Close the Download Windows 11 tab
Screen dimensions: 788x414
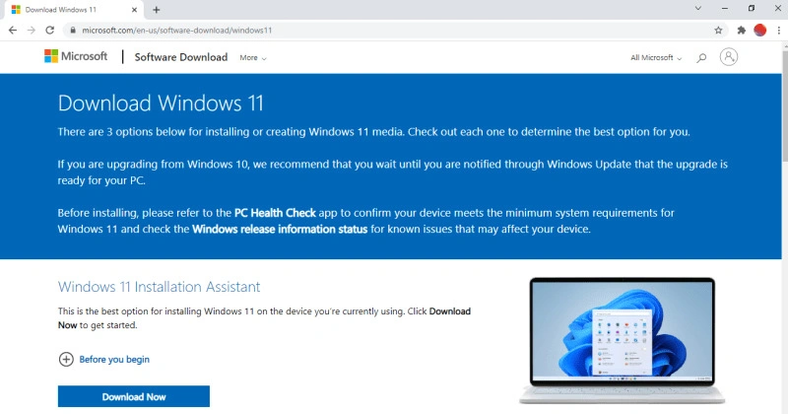[134, 10]
